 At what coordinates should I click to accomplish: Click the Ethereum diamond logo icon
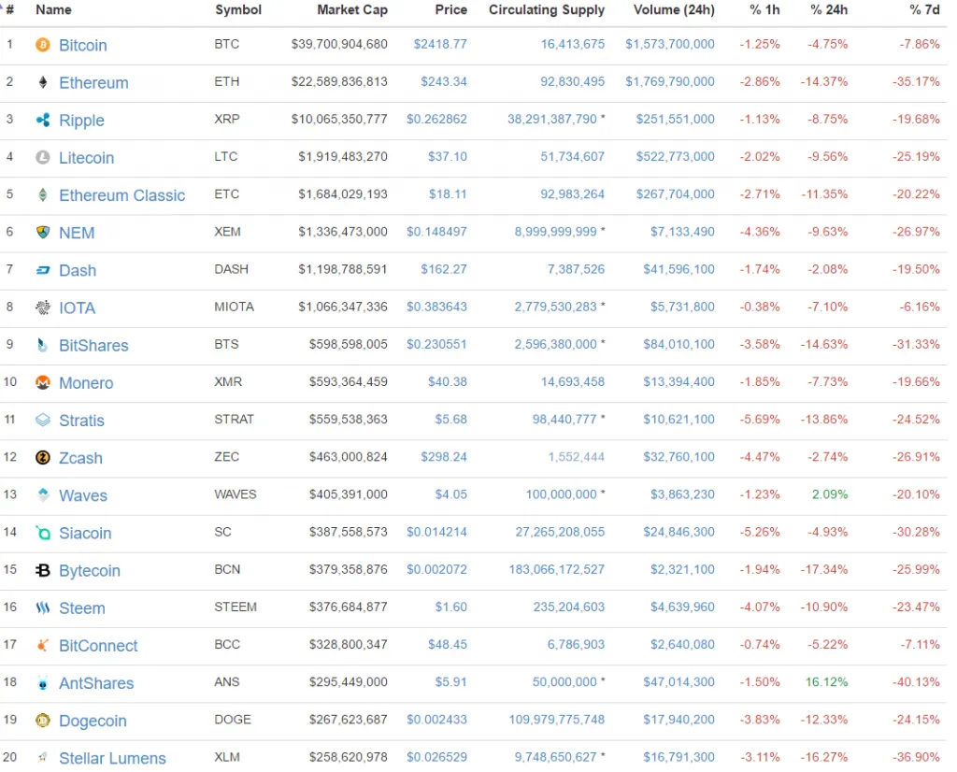click(43, 81)
